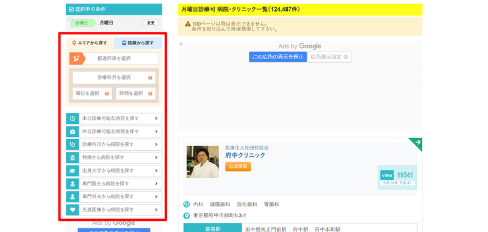Click the green corner arrow on clinic card
Image resolution: width=488 pixels, height=232 pixels.
(x=417, y=143)
